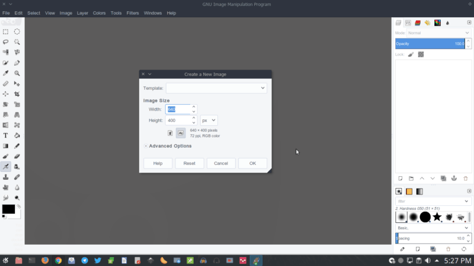Open the Filters menu

point(132,13)
